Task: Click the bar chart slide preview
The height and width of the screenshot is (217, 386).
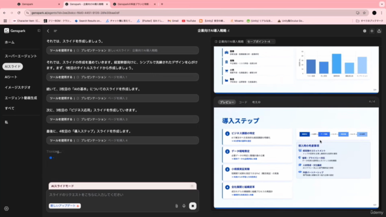Action: (296, 70)
